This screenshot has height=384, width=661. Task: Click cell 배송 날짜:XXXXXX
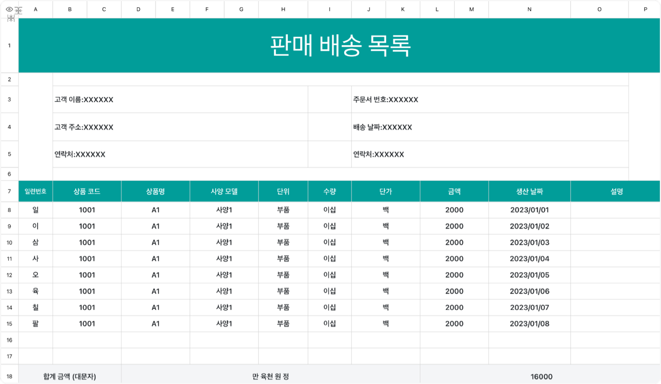click(490, 127)
